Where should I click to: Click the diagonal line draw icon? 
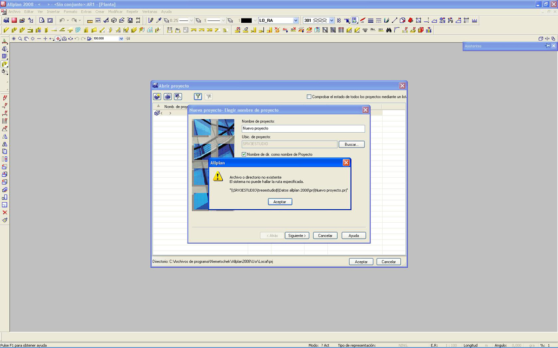click(394, 20)
